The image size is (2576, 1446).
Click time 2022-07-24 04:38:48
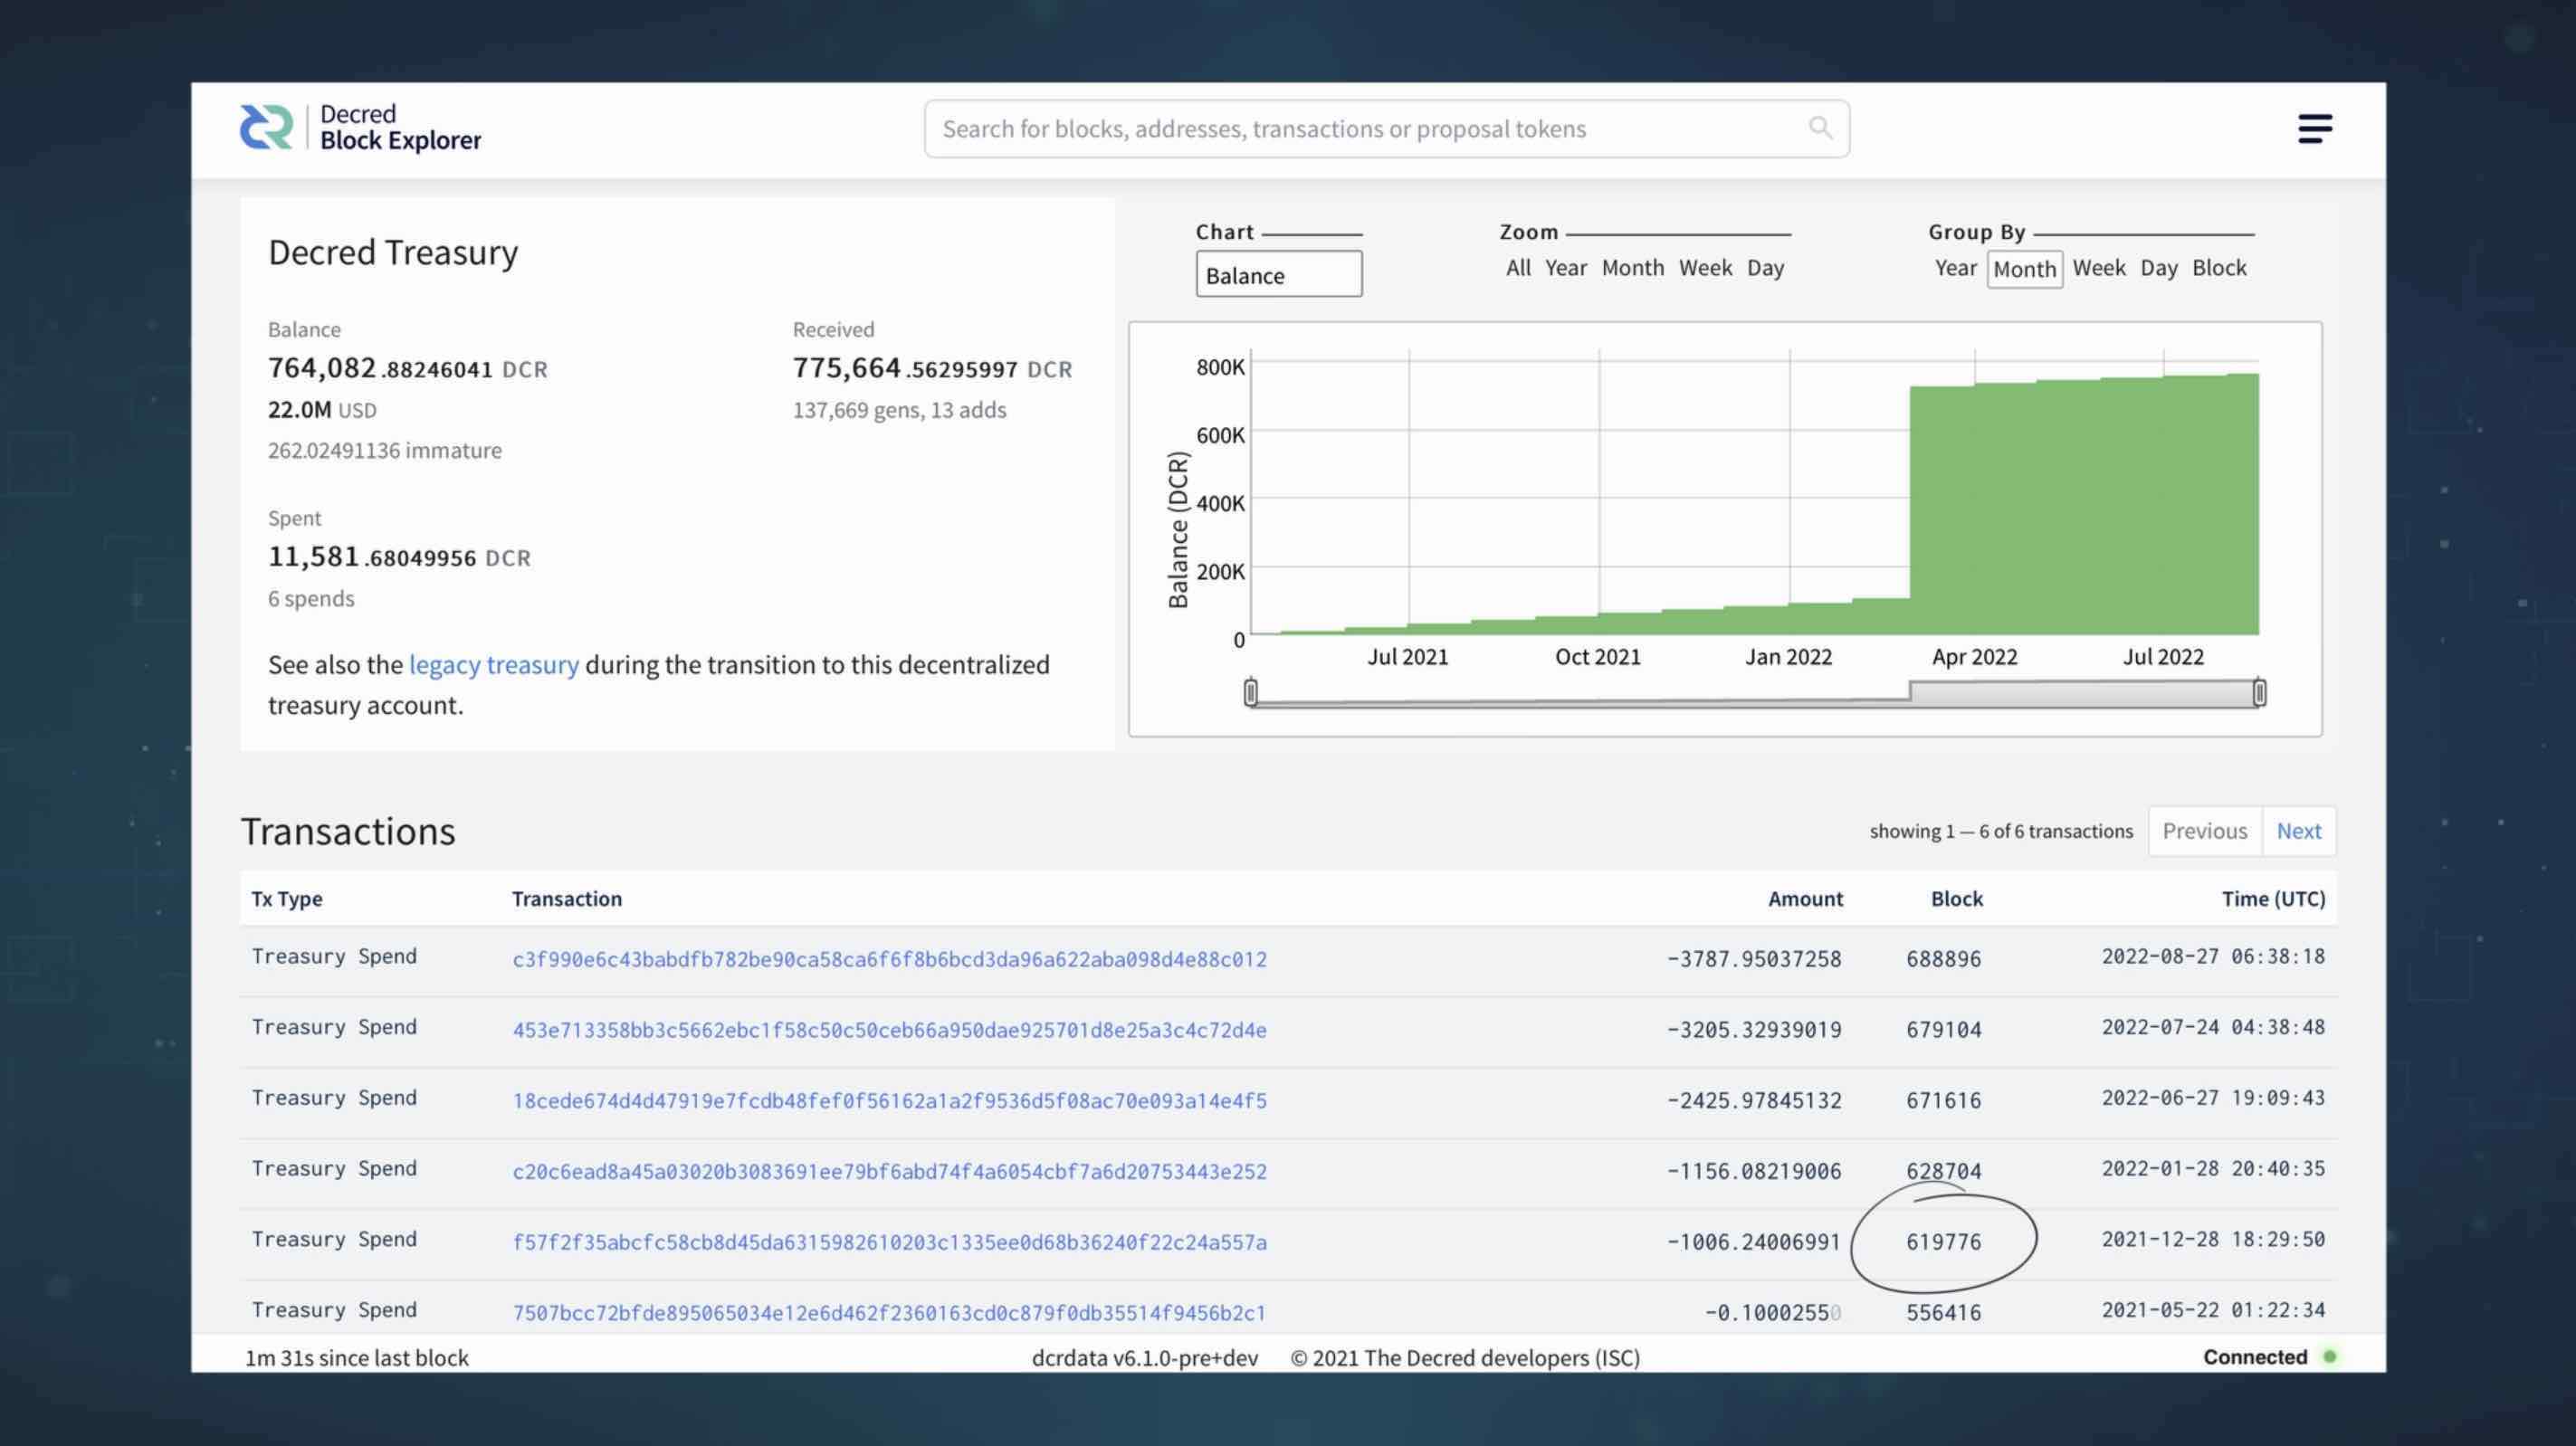(x=2213, y=1027)
